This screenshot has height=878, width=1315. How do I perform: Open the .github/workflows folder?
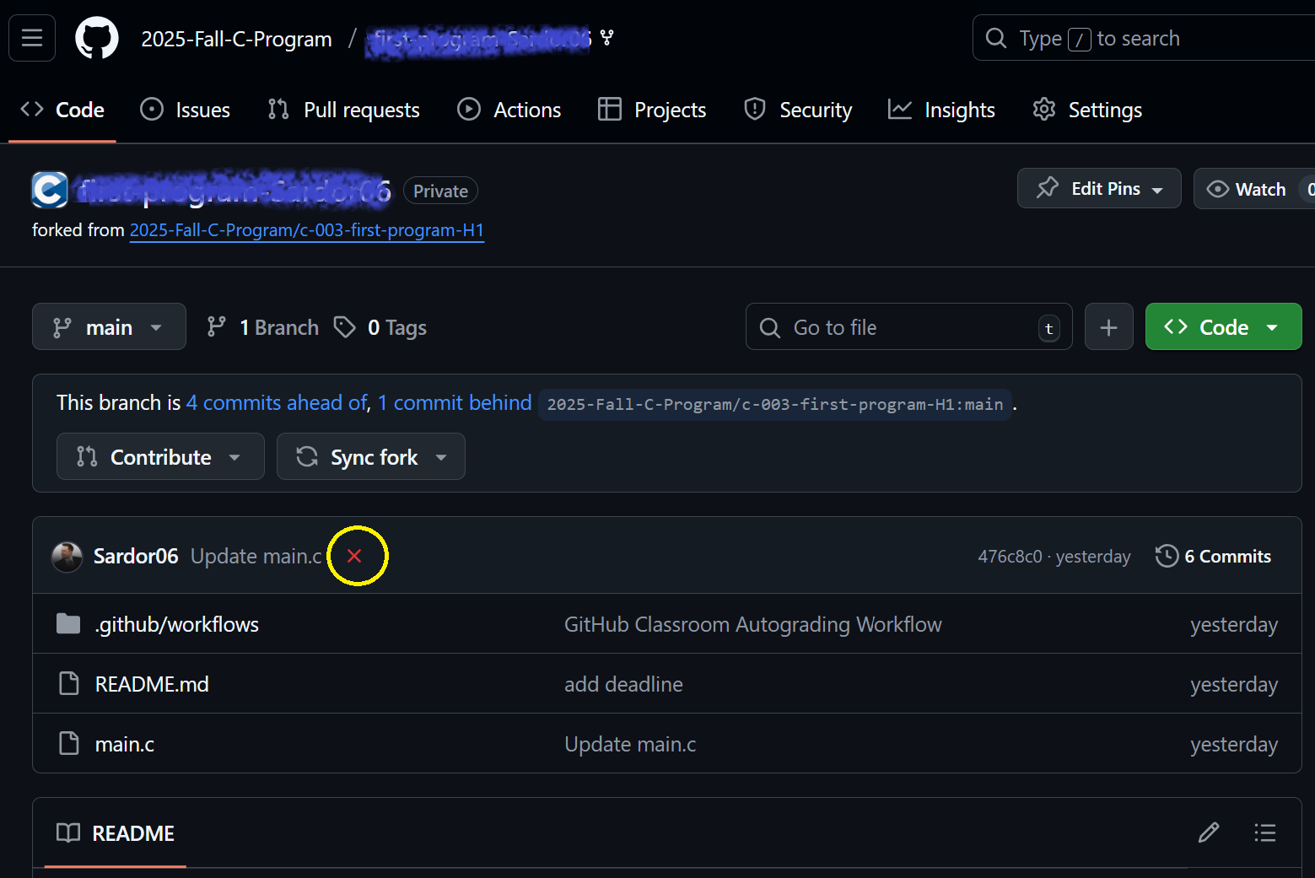176,625
